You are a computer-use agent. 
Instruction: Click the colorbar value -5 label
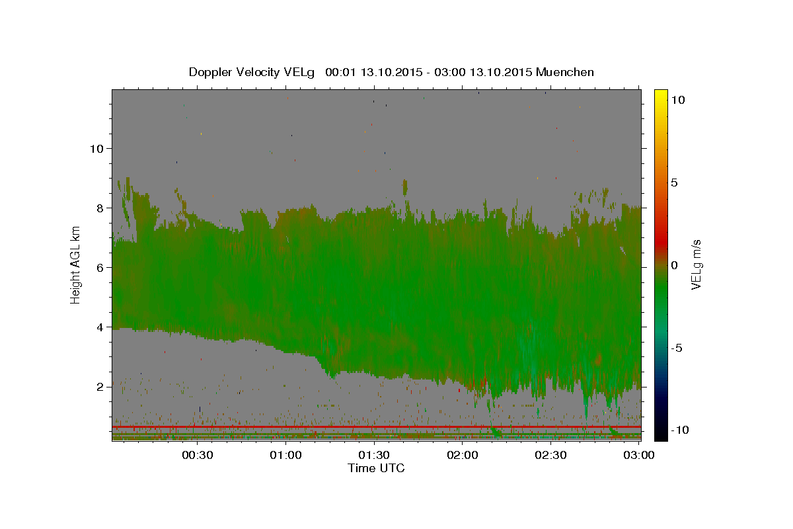pos(677,347)
